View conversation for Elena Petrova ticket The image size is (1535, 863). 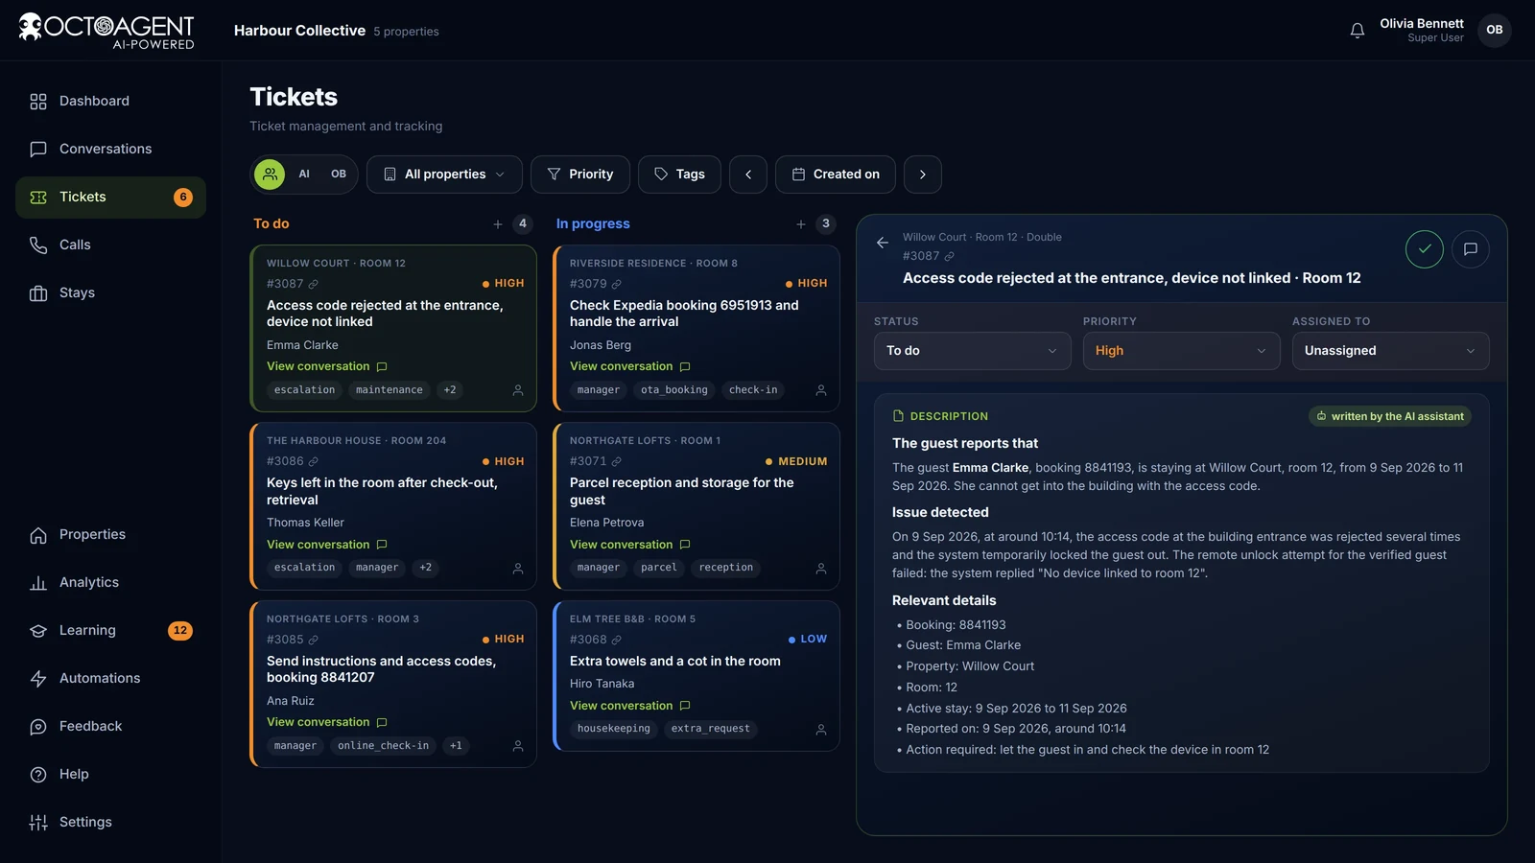click(630, 545)
